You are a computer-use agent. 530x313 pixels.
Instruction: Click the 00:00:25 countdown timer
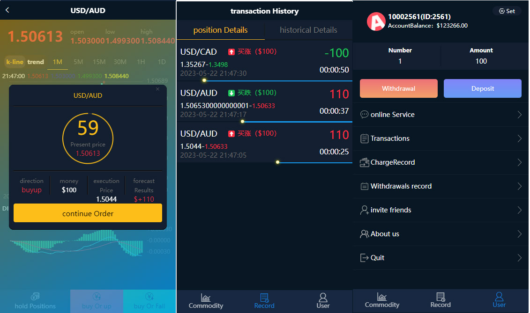(334, 152)
